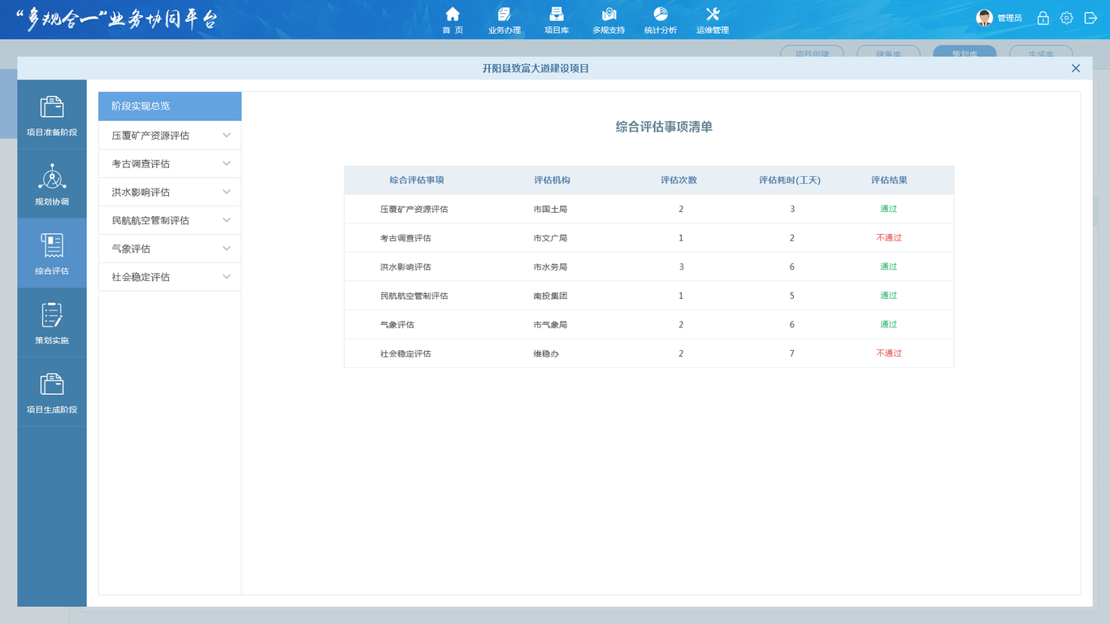Image resolution: width=1110 pixels, height=624 pixels.
Task: Click 通过 result for 洪水影响评估
Action: (889, 266)
